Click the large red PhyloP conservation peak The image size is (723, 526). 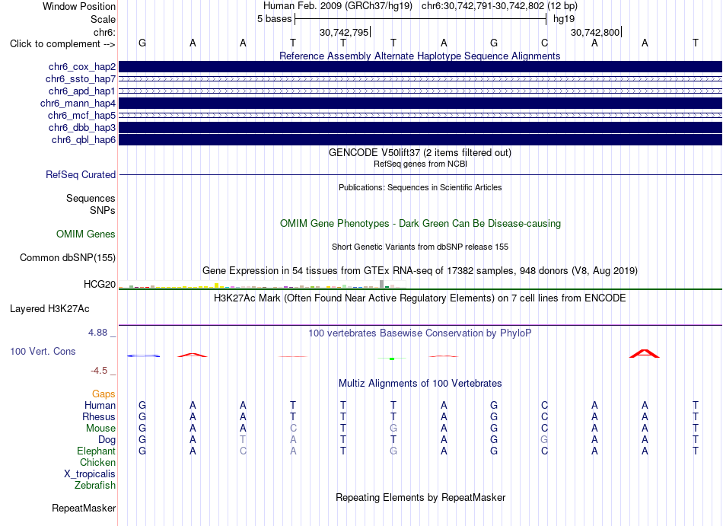[645, 354]
